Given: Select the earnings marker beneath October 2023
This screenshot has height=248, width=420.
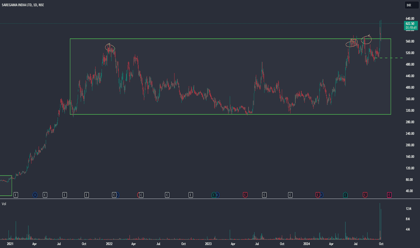Looking at the screenshot, I should (290, 195).
